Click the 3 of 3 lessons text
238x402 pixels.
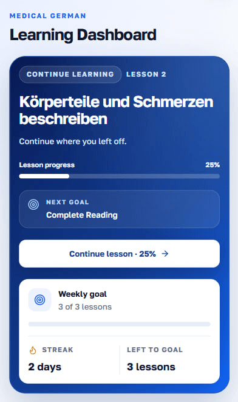coord(85,307)
